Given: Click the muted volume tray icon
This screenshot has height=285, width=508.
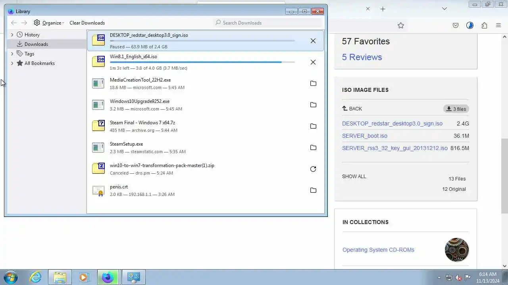Looking at the screenshot, I should pyautogui.click(x=458, y=277).
